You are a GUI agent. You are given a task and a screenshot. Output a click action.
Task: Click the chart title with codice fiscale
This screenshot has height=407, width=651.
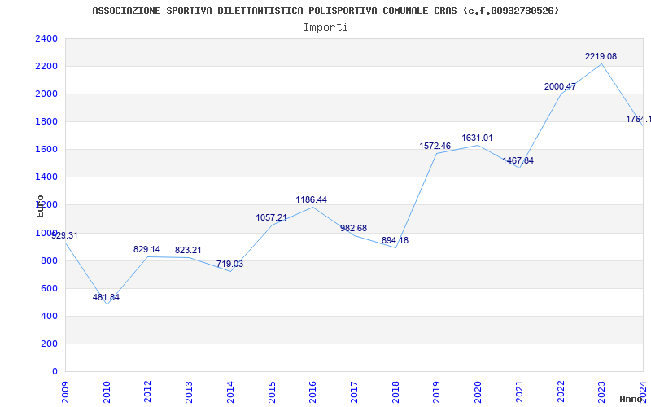pyautogui.click(x=325, y=11)
